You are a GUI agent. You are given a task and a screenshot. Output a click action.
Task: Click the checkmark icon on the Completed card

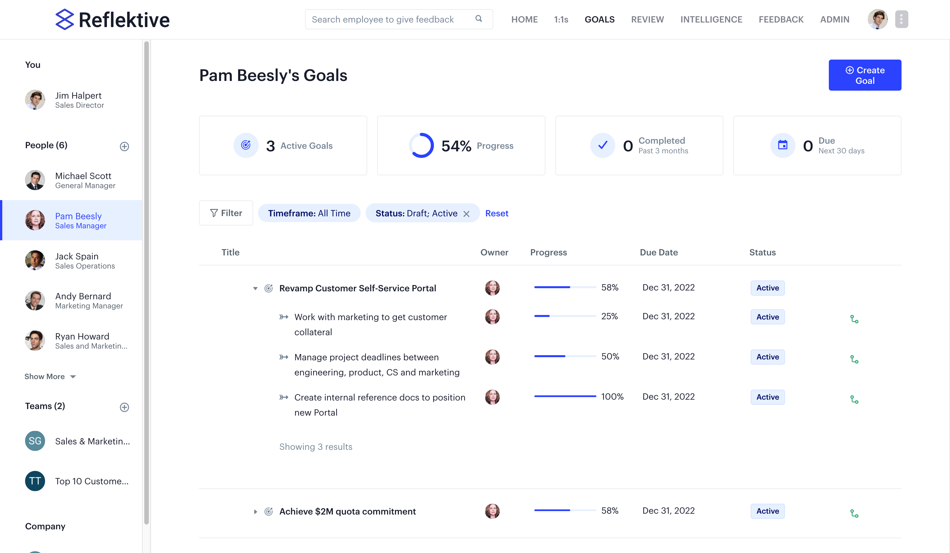click(x=602, y=145)
